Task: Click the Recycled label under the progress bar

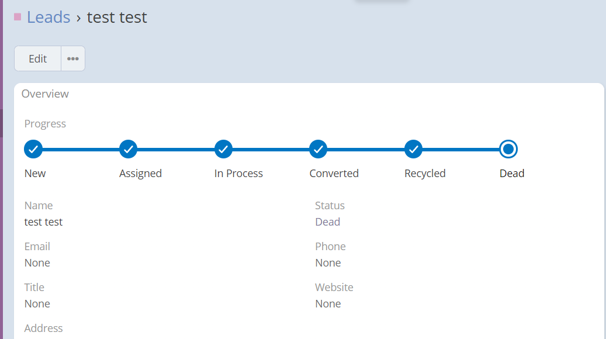Action: 425,174
